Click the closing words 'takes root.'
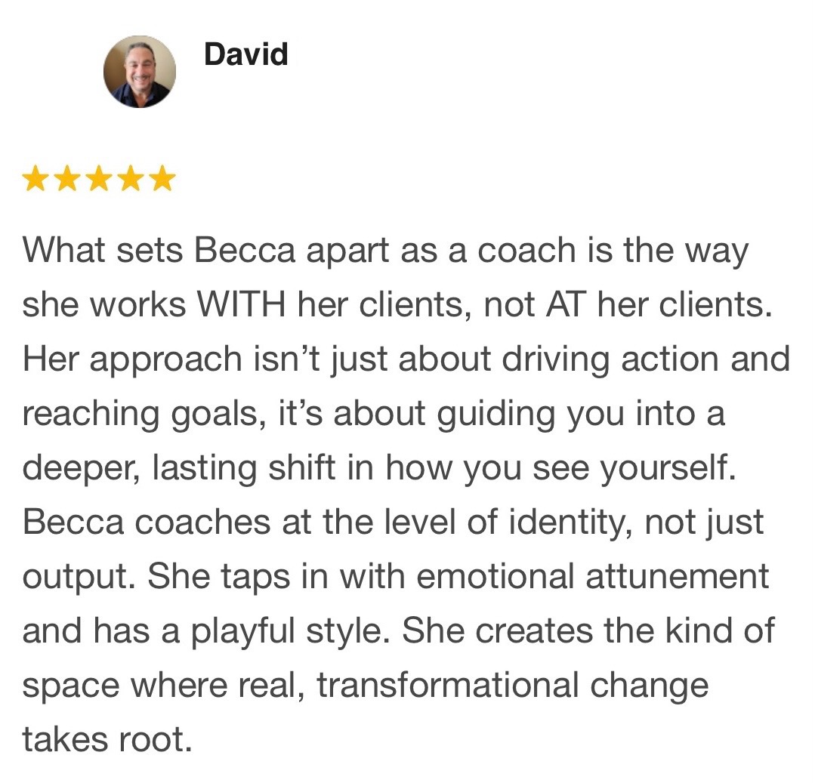Image resolution: width=815 pixels, height=783 pixels. tap(107, 740)
